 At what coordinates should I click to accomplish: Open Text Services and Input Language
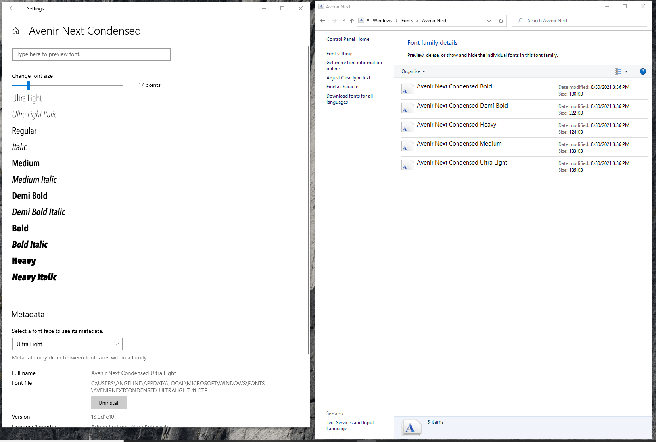[x=350, y=425]
